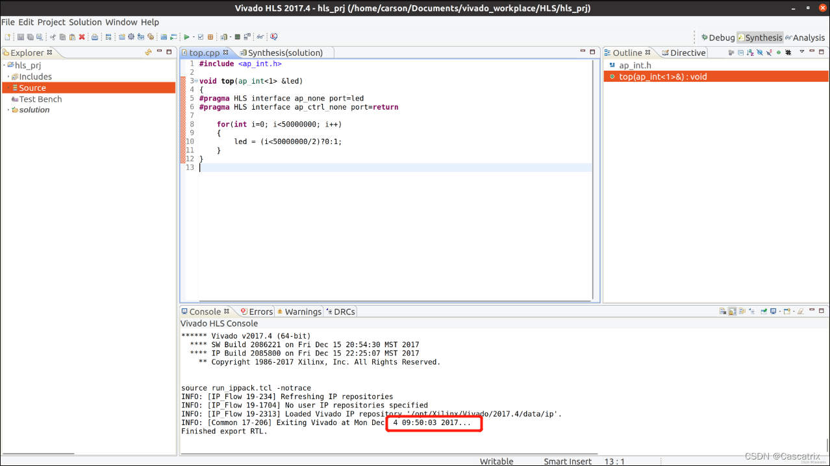Select the Source folder in Explorer
Screen dimensions: 830x466
click(x=89, y=88)
